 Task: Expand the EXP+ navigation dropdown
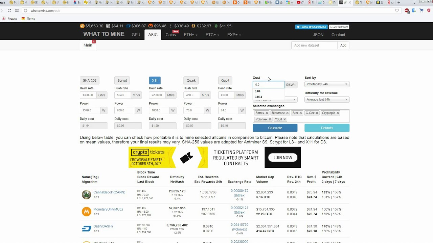(234, 35)
